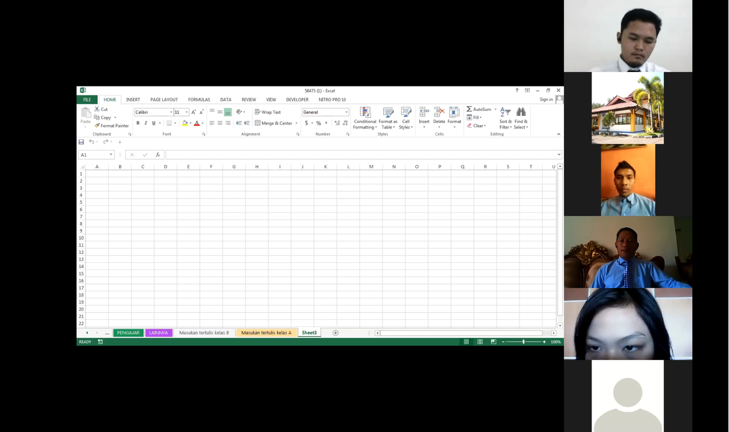This screenshot has height=432, width=729.
Task: Click the Format Painter brush icon
Action: (97, 125)
